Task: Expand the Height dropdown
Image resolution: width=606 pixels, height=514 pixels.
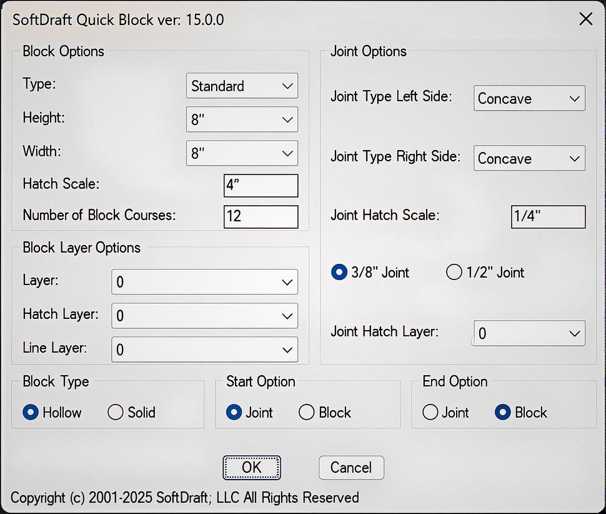Action: coord(242,119)
